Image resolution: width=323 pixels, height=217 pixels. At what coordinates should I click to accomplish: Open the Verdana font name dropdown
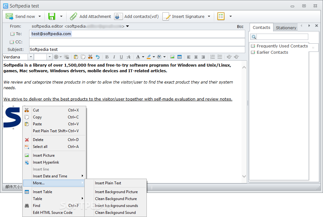[x=31, y=57]
